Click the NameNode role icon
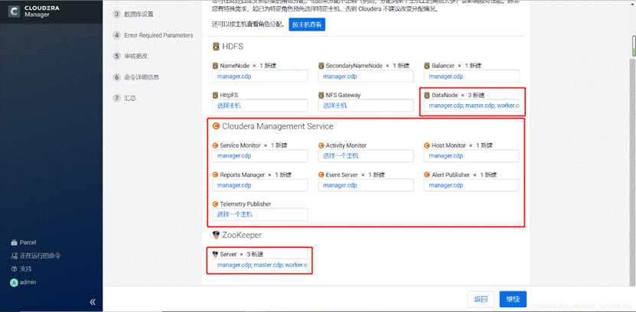This screenshot has height=312, width=636. [x=215, y=66]
